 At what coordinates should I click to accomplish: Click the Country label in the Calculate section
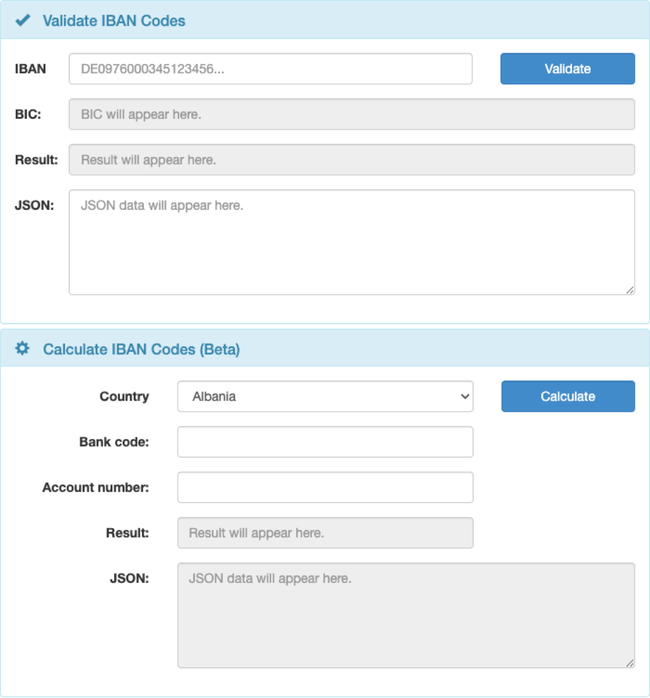124,396
